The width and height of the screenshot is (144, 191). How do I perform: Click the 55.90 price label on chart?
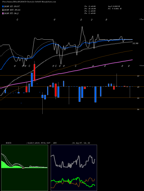click(x=135, y=43)
